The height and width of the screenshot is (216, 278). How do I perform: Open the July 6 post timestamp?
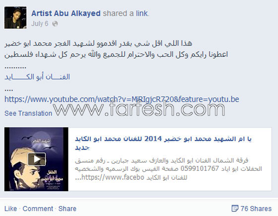pyautogui.click(x=40, y=24)
